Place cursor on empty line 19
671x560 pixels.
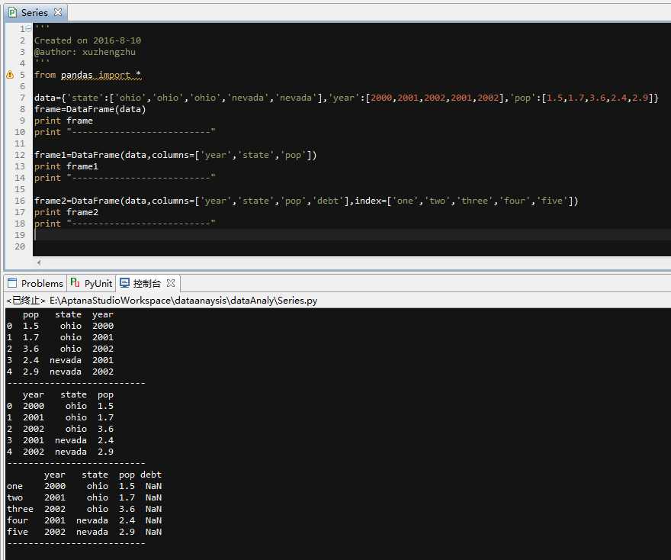coord(352,235)
